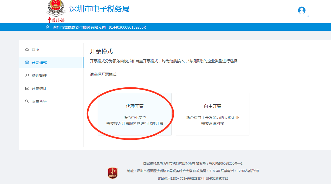The width and height of the screenshot is (331, 184).
Task: Click the magnifier icon beside 发票查验
Action: [27, 101]
